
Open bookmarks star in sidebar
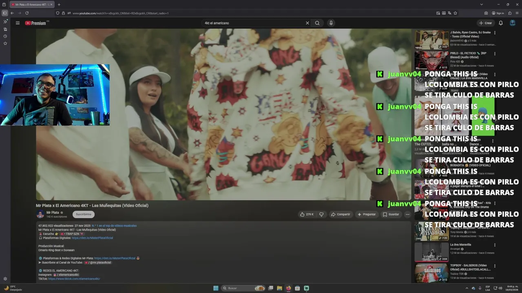tap(5, 43)
